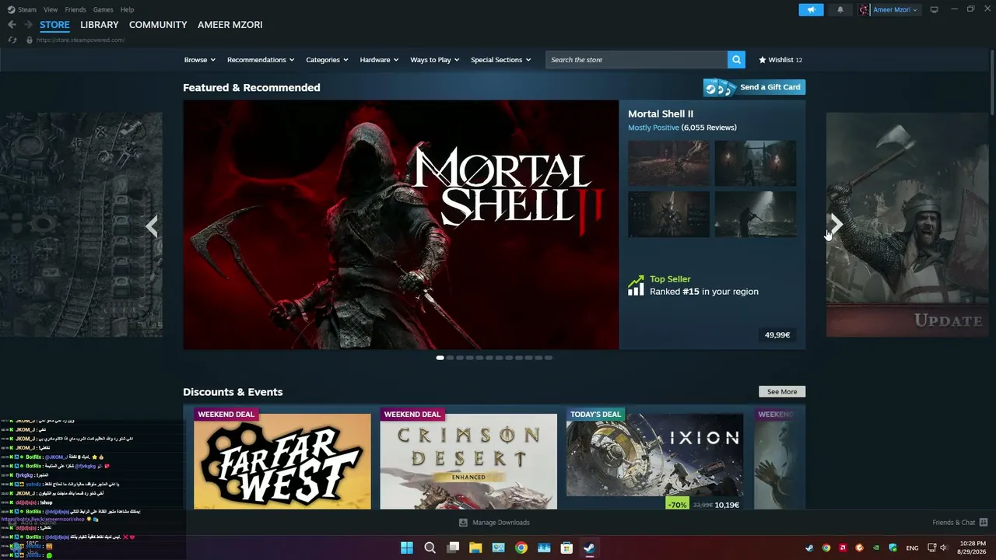Image resolution: width=996 pixels, height=560 pixels.
Task: Open Task View on the taskbar
Action: [453, 548]
